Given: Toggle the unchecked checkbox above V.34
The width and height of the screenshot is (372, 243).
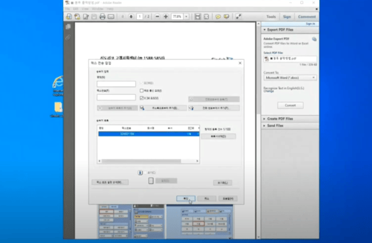Looking at the screenshot, I should (x=141, y=91).
